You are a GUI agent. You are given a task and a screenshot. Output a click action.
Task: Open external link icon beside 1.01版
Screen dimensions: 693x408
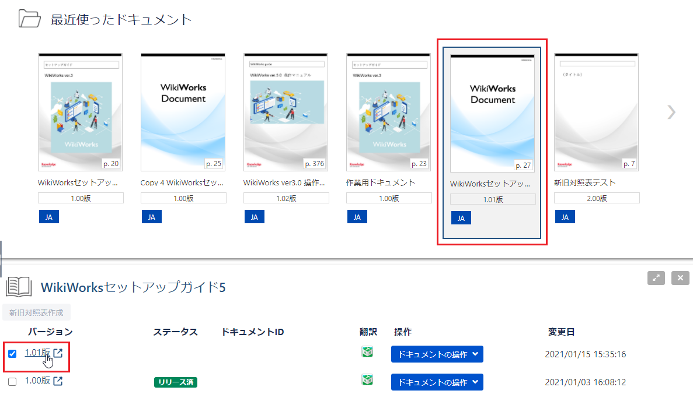tap(58, 353)
